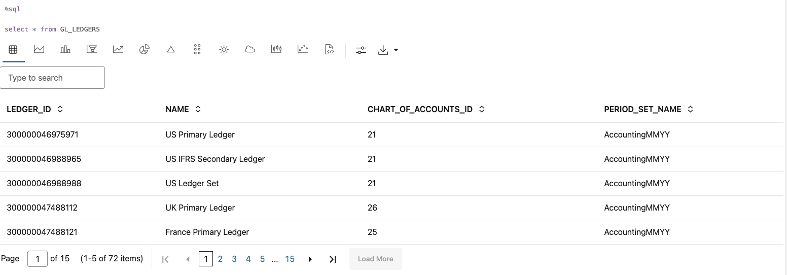Click the Type to search field
This screenshot has width=787, height=275.
(53, 78)
